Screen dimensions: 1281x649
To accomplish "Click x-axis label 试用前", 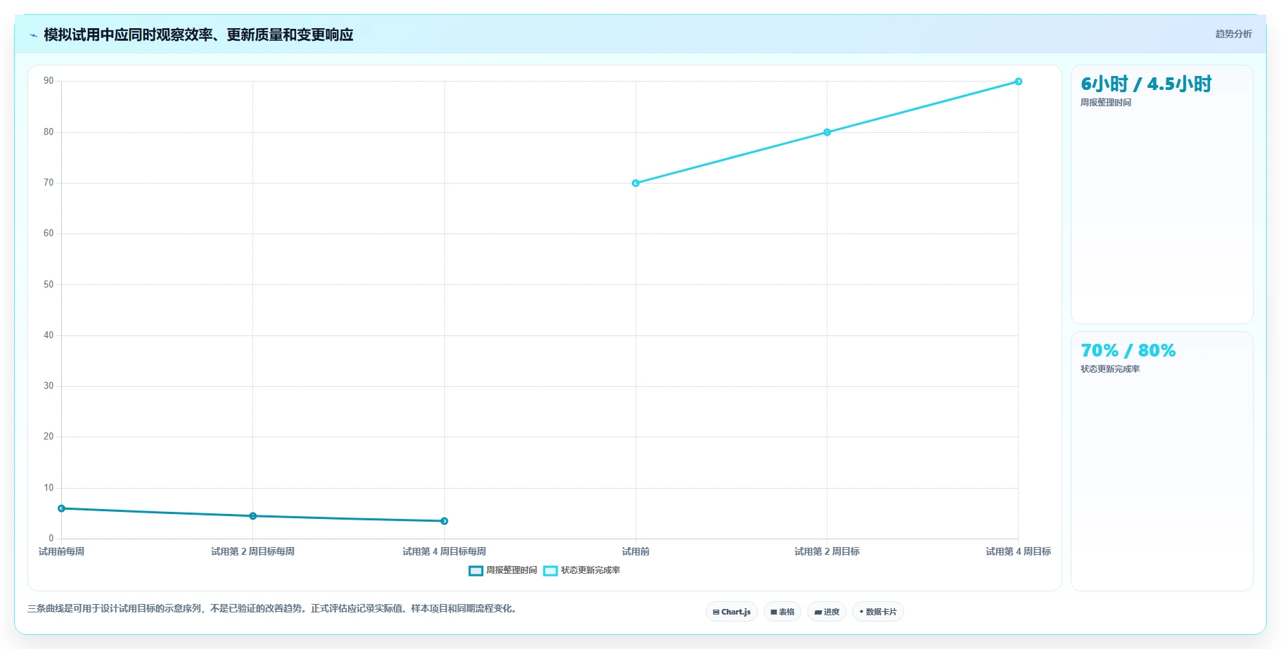I will tap(636, 552).
